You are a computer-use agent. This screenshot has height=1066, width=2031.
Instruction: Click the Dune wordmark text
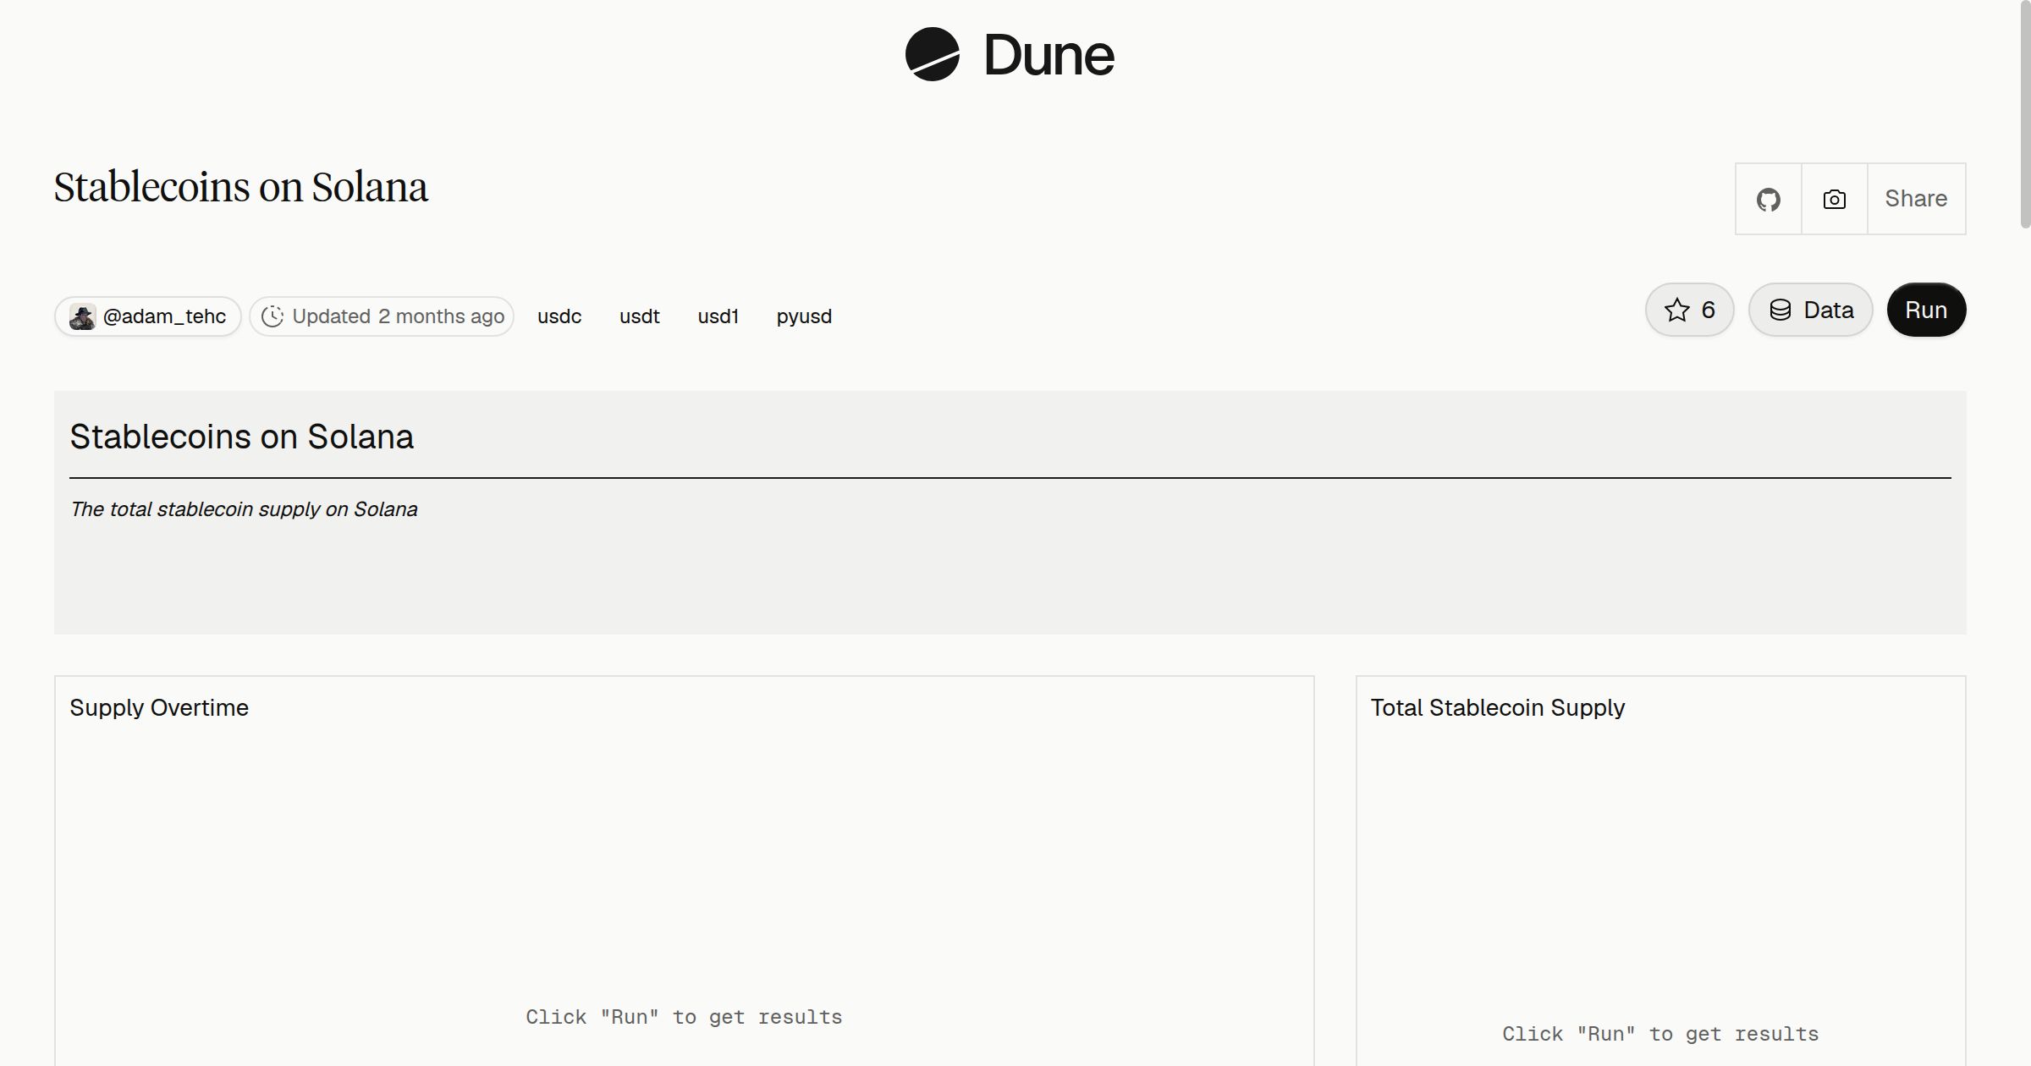click(1049, 55)
